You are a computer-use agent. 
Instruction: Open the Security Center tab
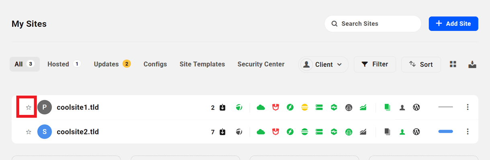click(x=261, y=64)
